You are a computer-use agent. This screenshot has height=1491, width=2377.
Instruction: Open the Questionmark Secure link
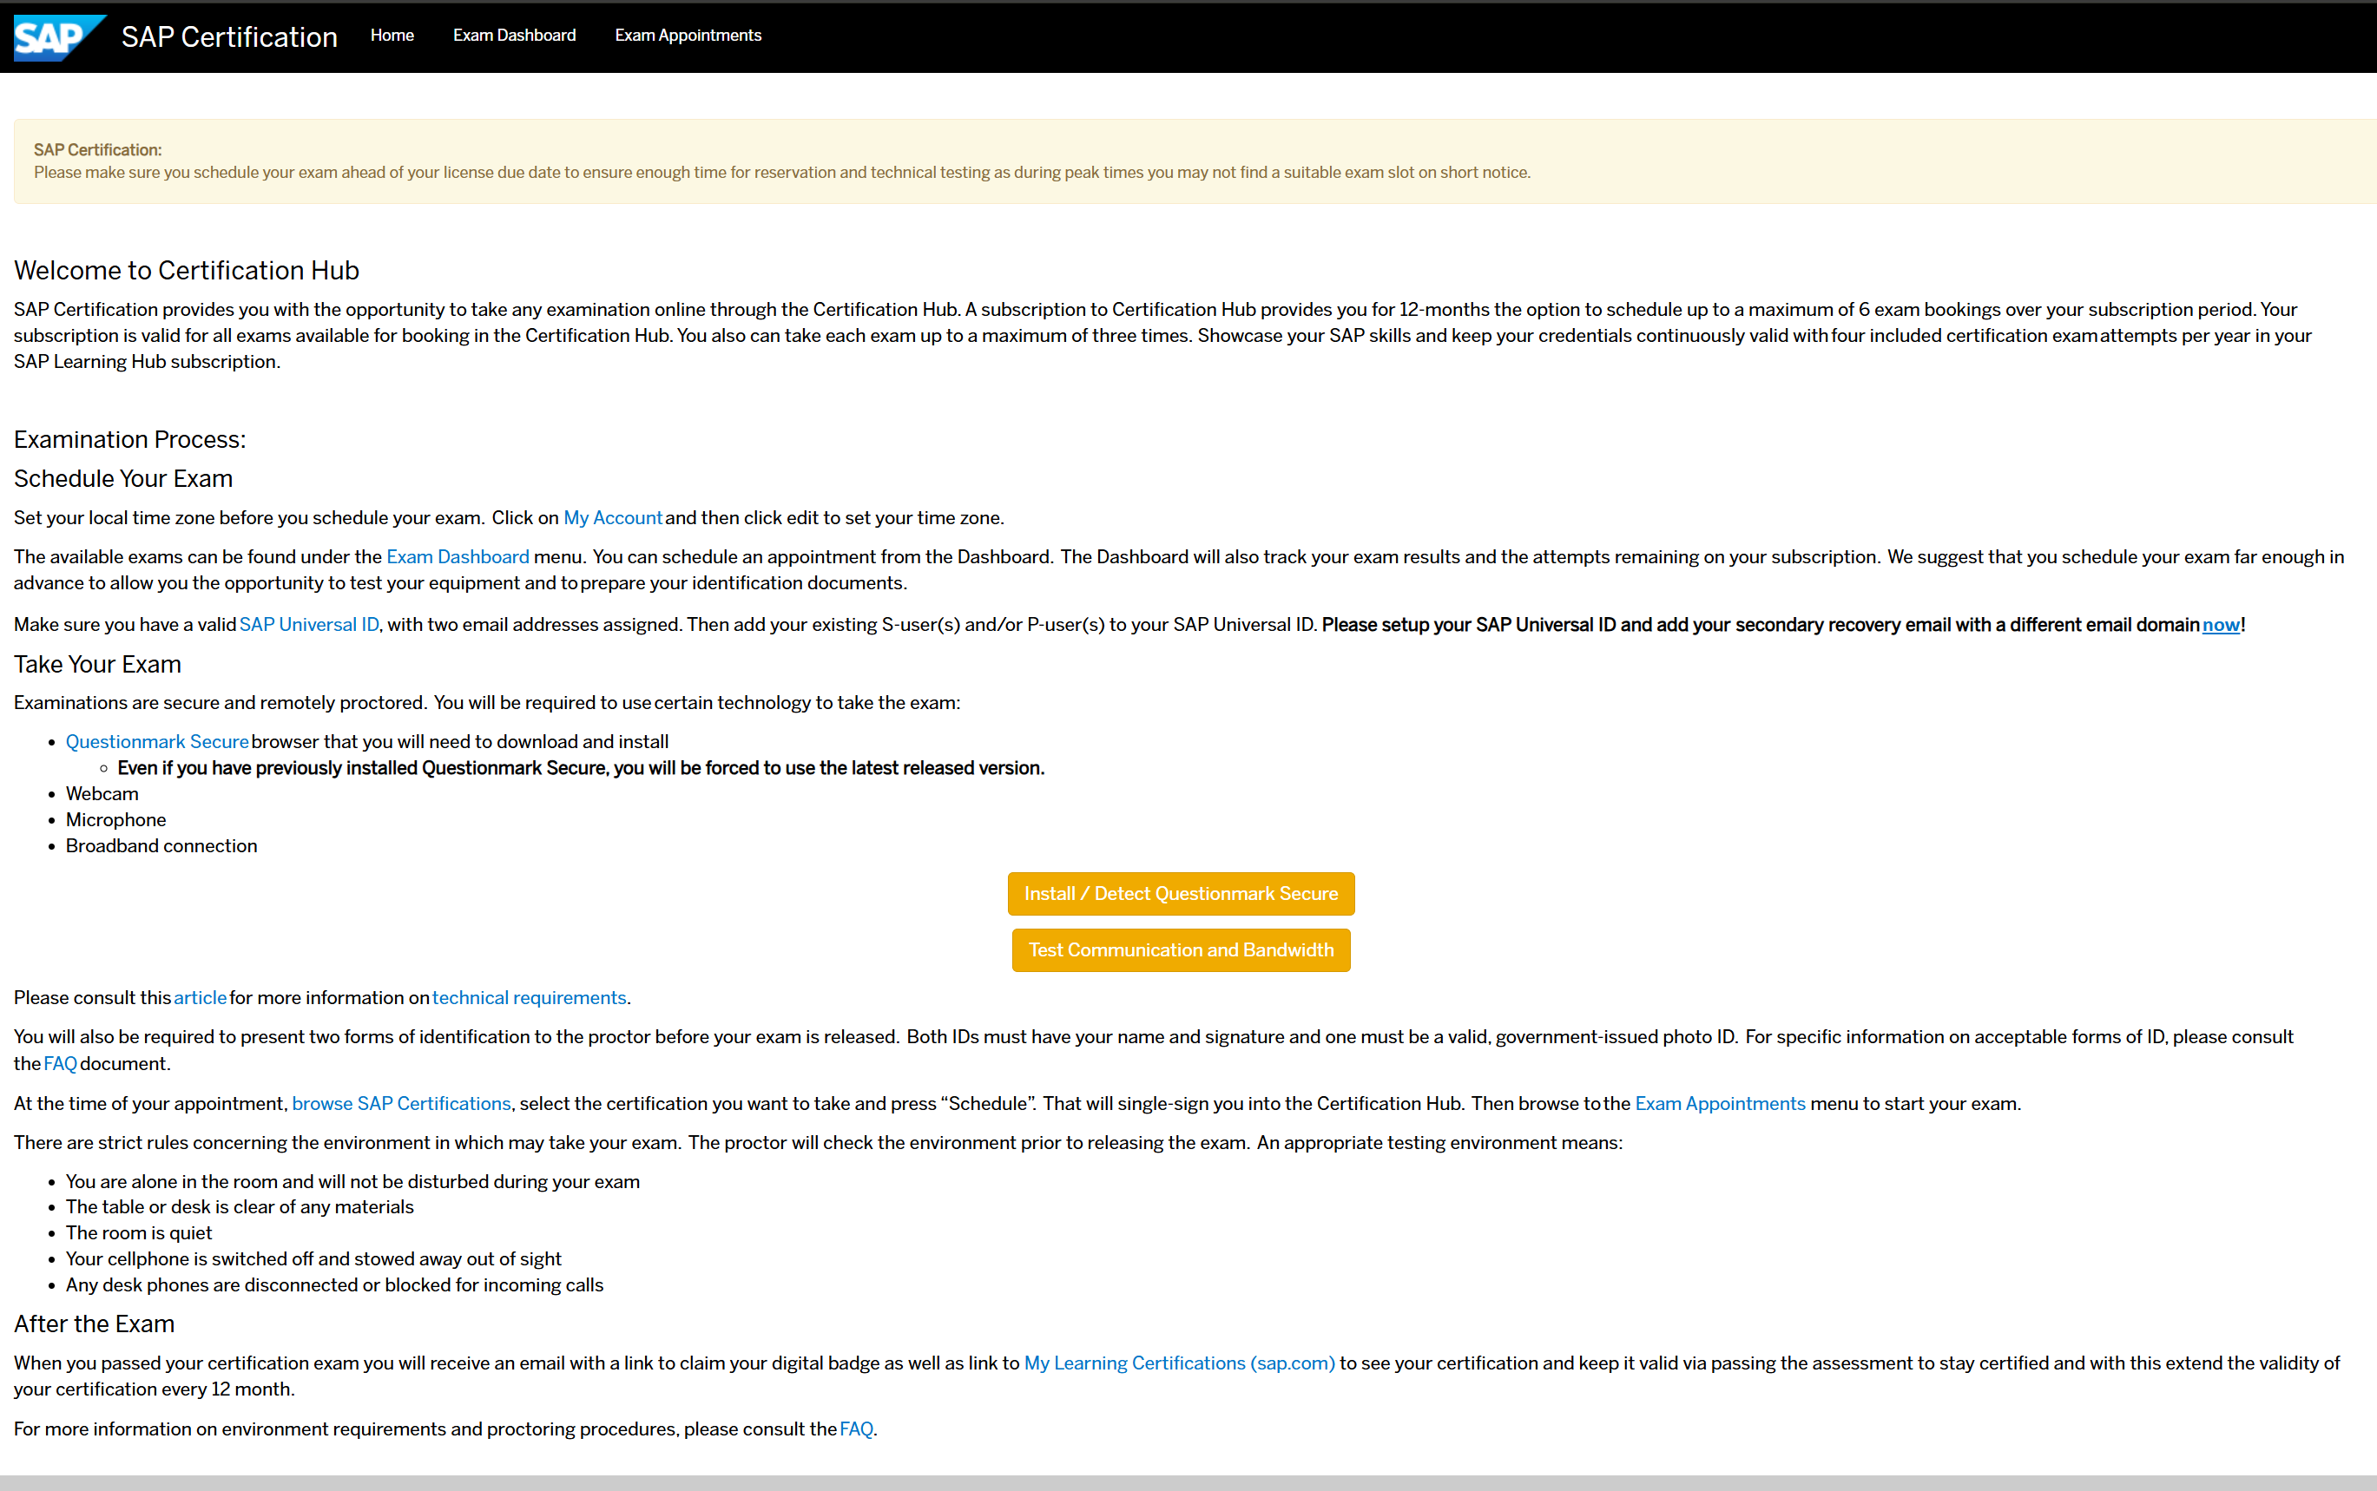point(157,741)
